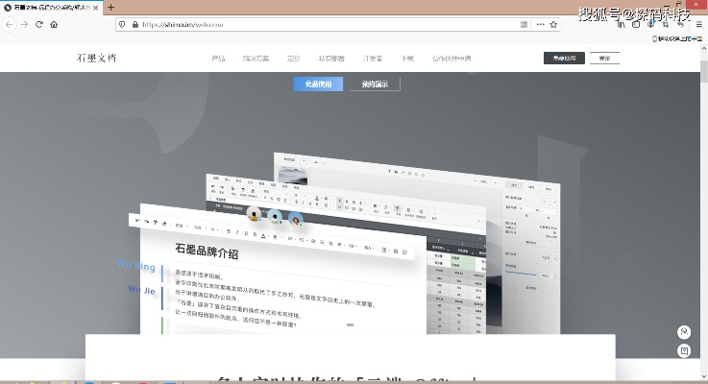Open page actions three-dot menu
This screenshot has width=708, height=384.
tap(540, 24)
